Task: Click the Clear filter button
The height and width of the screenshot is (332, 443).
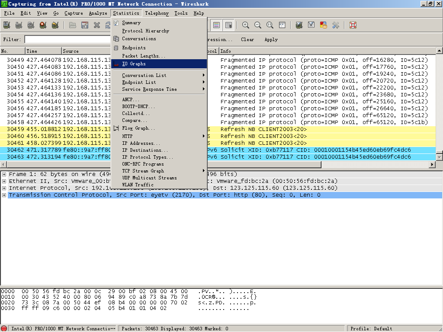Action: tap(247, 39)
